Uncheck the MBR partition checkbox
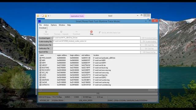This screenshot has width=196, height=110. [x=40, y=61]
